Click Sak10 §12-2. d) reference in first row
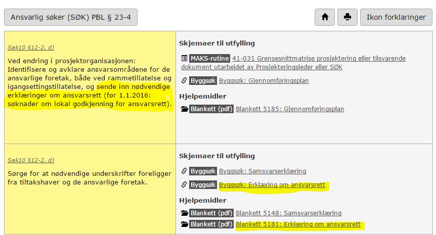 click(31, 48)
